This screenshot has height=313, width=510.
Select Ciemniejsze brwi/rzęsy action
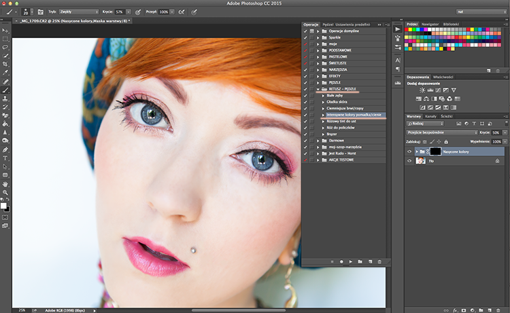point(345,109)
